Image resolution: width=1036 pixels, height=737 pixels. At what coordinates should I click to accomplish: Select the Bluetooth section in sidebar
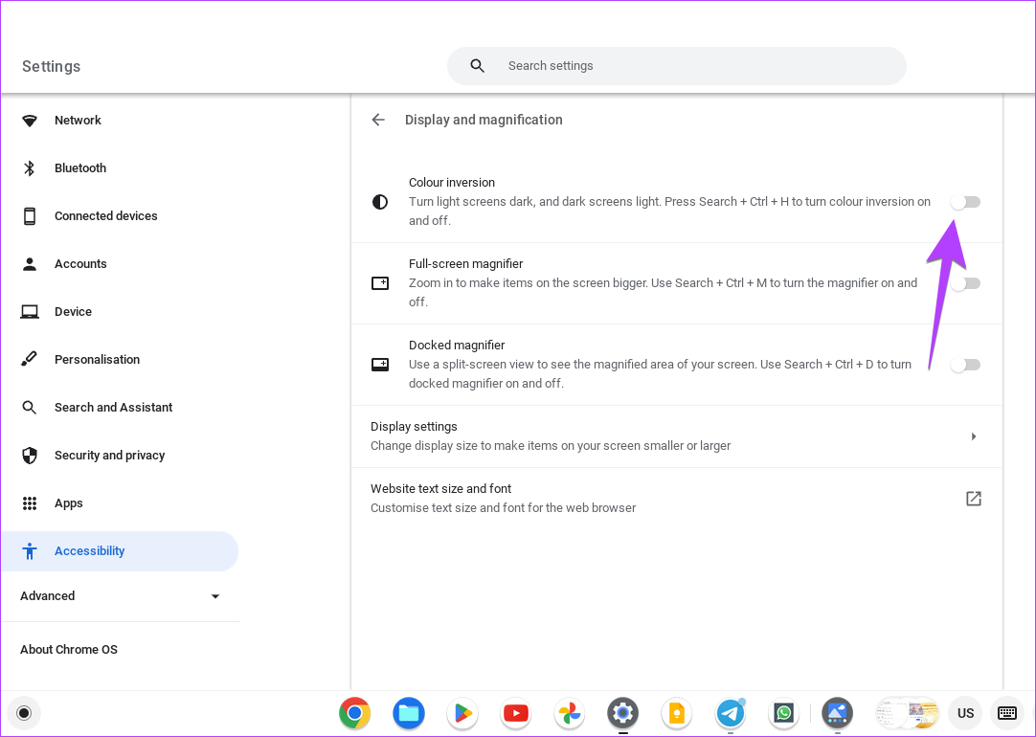(80, 167)
